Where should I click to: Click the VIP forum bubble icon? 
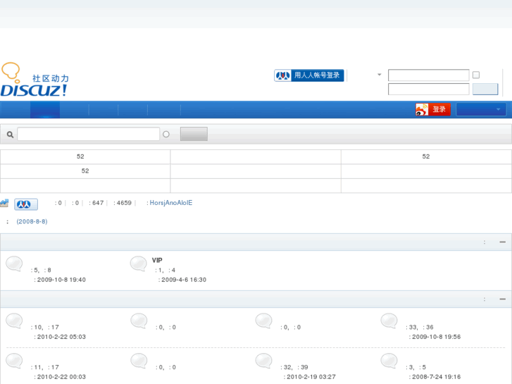pos(139,264)
